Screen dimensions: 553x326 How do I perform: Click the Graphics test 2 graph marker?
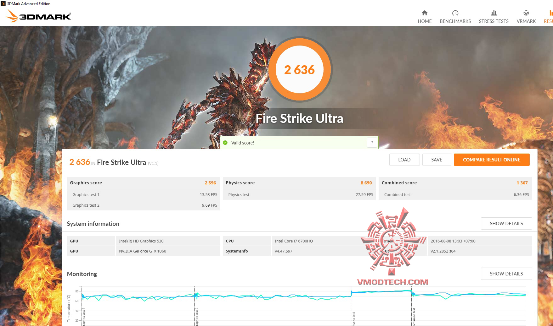(197, 317)
